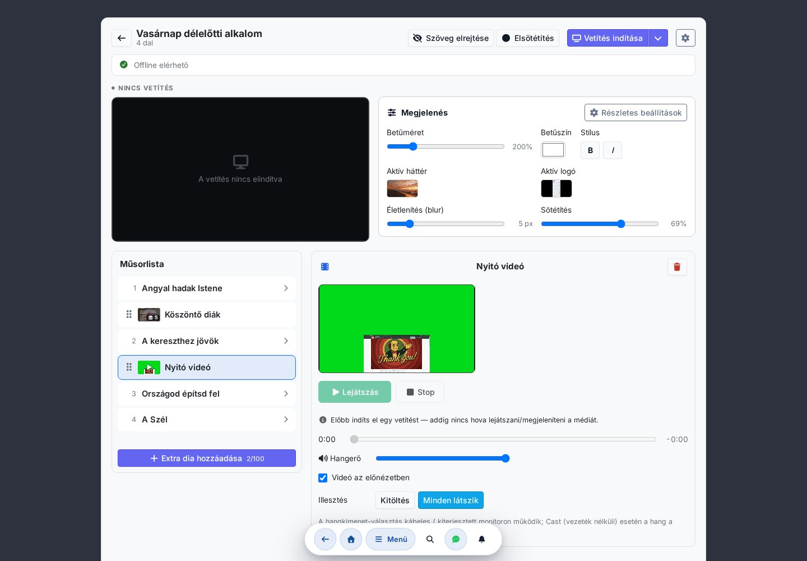Image resolution: width=807 pixels, height=561 pixels.
Task: Open the gear settings button
Action: coord(685,38)
